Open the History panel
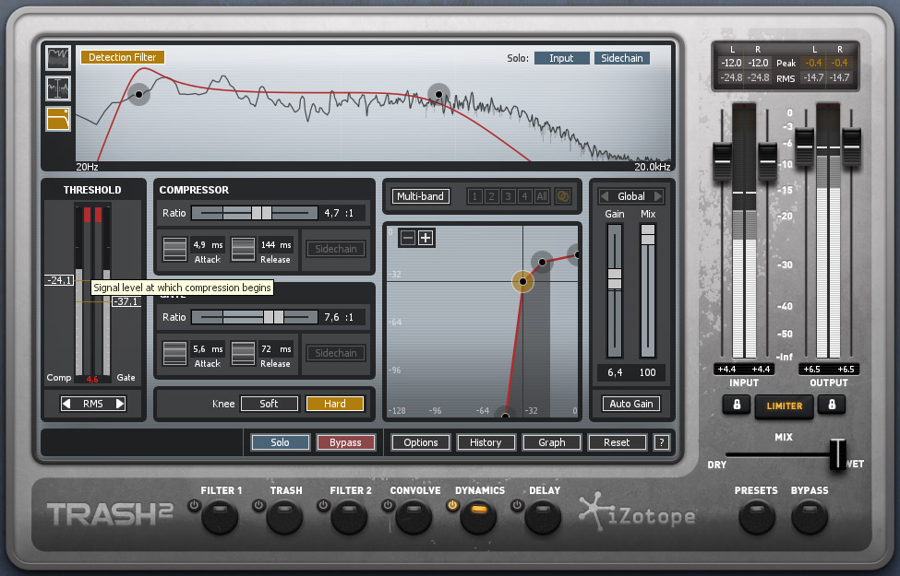 [x=486, y=442]
